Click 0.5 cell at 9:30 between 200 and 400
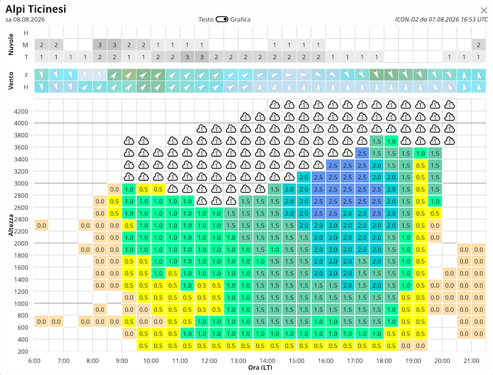The height and width of the screenshot is (375, 493). click(x=144, y=345)
